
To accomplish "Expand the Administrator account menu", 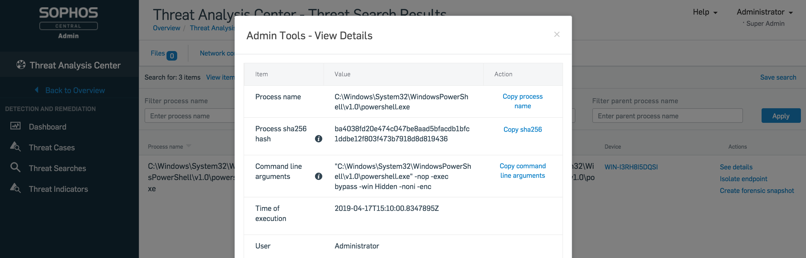I will point(765,12).
